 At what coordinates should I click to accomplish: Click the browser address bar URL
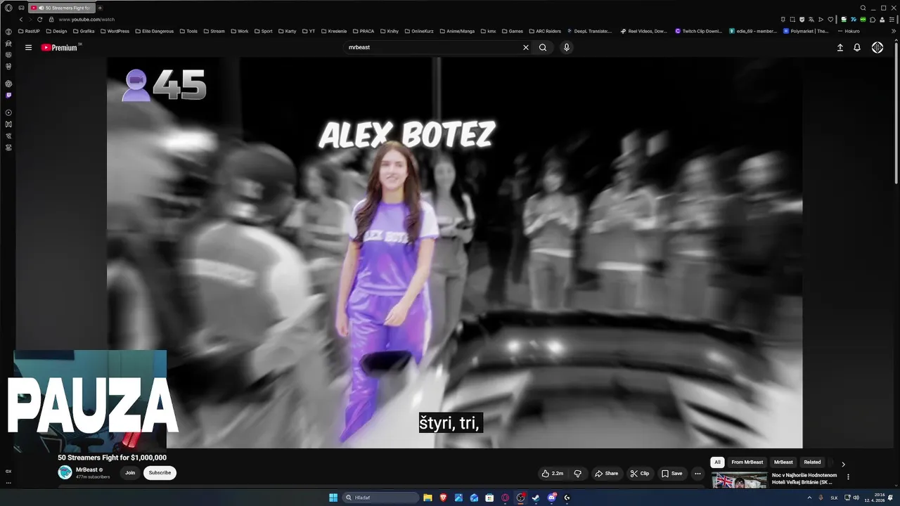tap(86, 20)
